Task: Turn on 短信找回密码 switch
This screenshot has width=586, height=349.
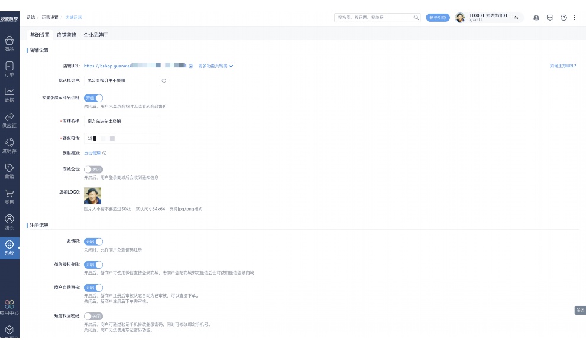Action: [x=93, y=316]
